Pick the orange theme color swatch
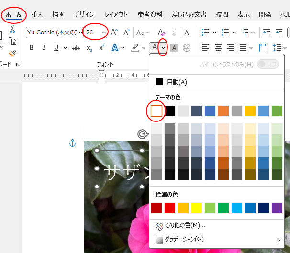The height and width of the screenshot is (253, 290). [x=223, y=111]
